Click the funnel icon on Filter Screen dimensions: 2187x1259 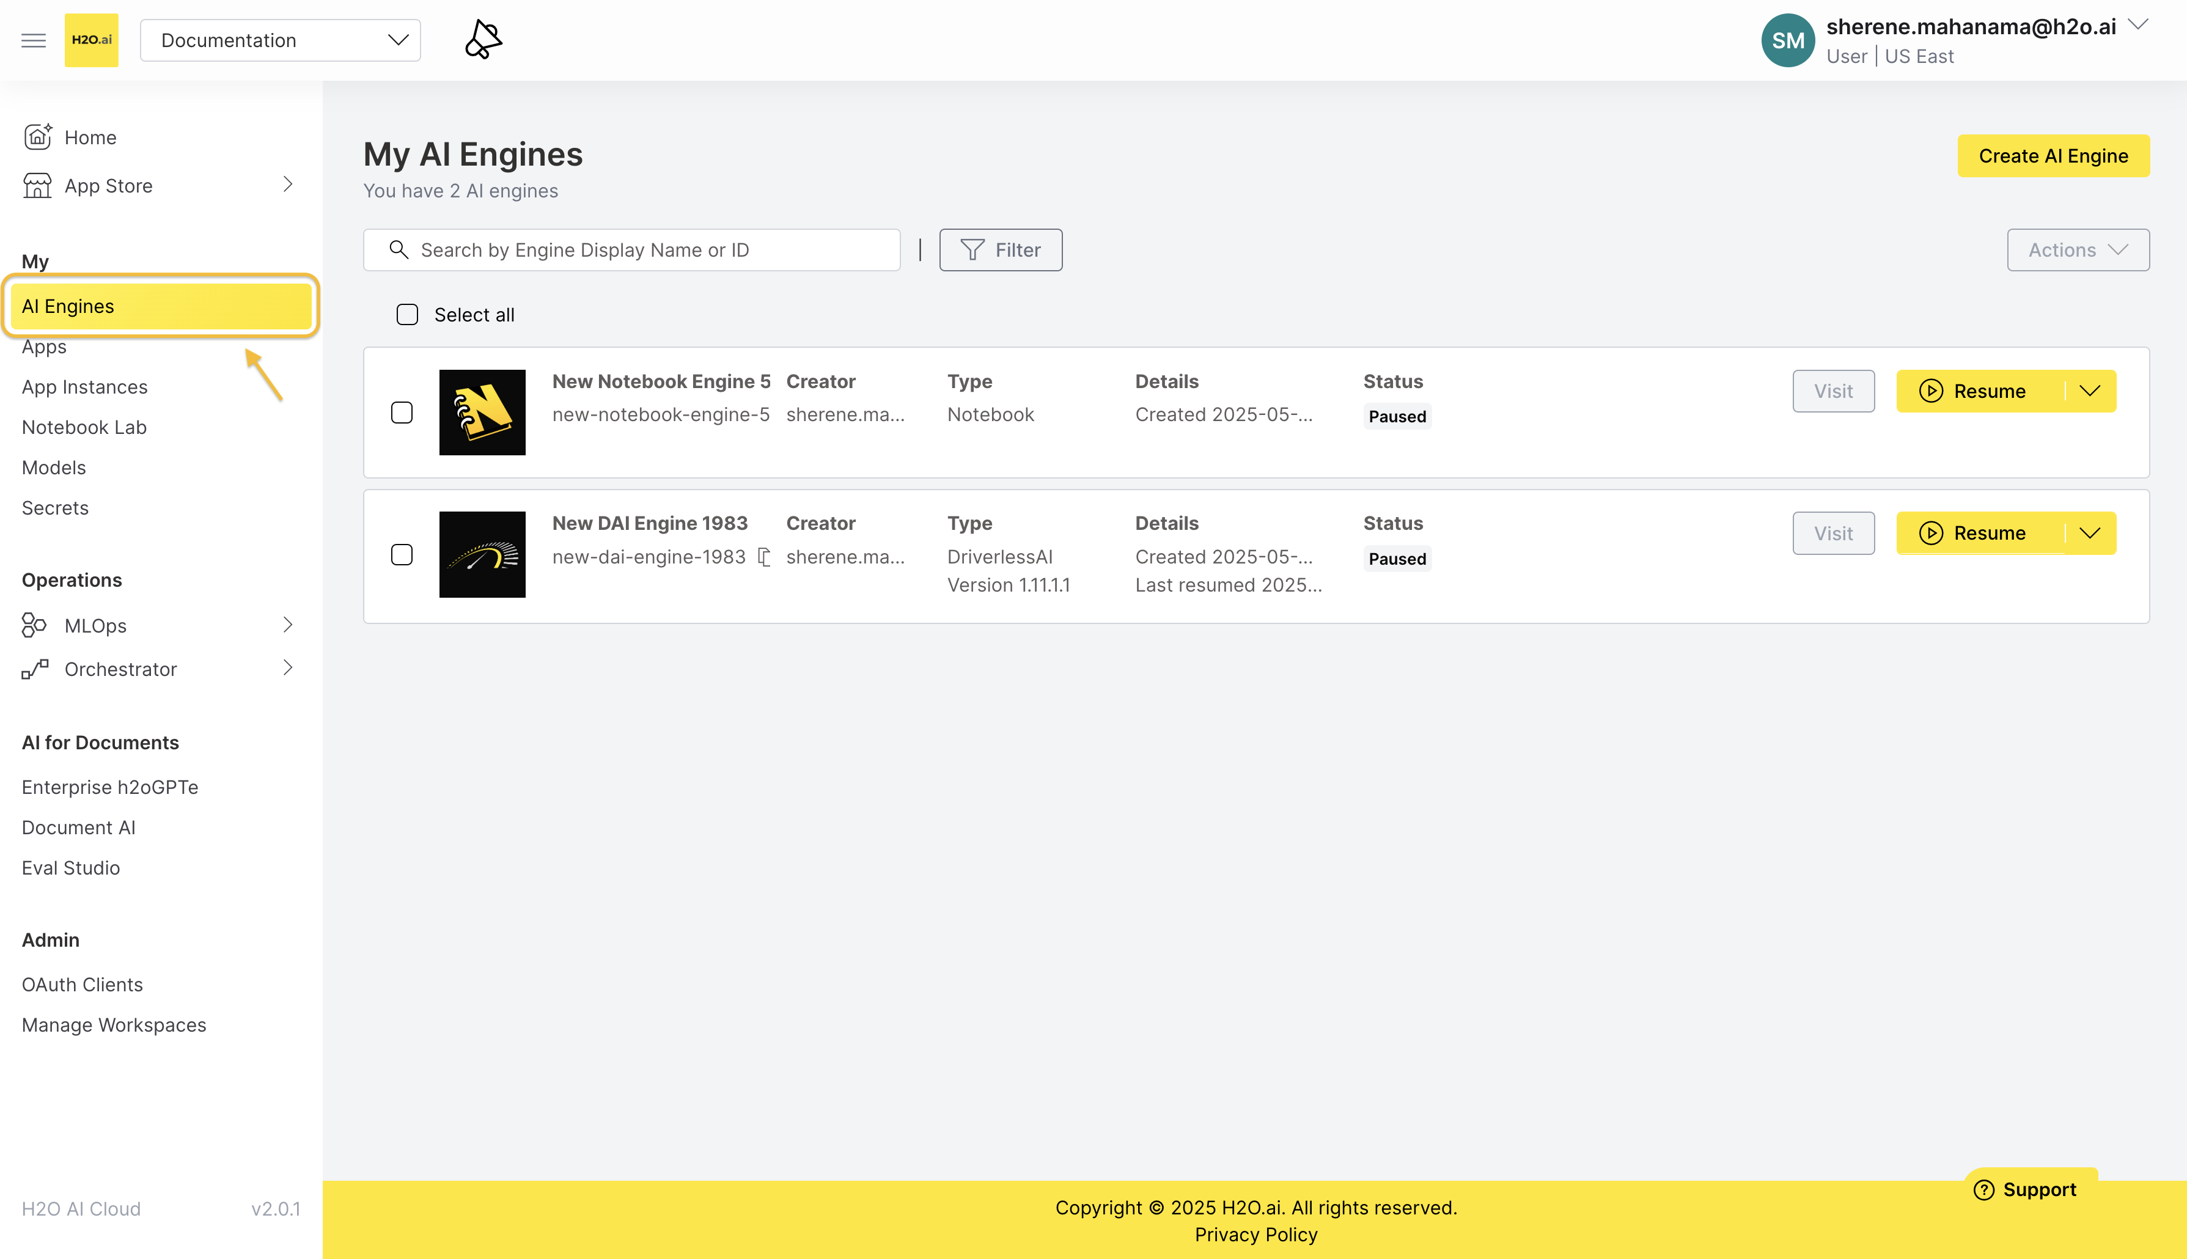pyautogui.click(x=972, y=250)
